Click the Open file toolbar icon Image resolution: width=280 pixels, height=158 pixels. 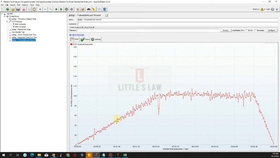[x=13, y=9]
